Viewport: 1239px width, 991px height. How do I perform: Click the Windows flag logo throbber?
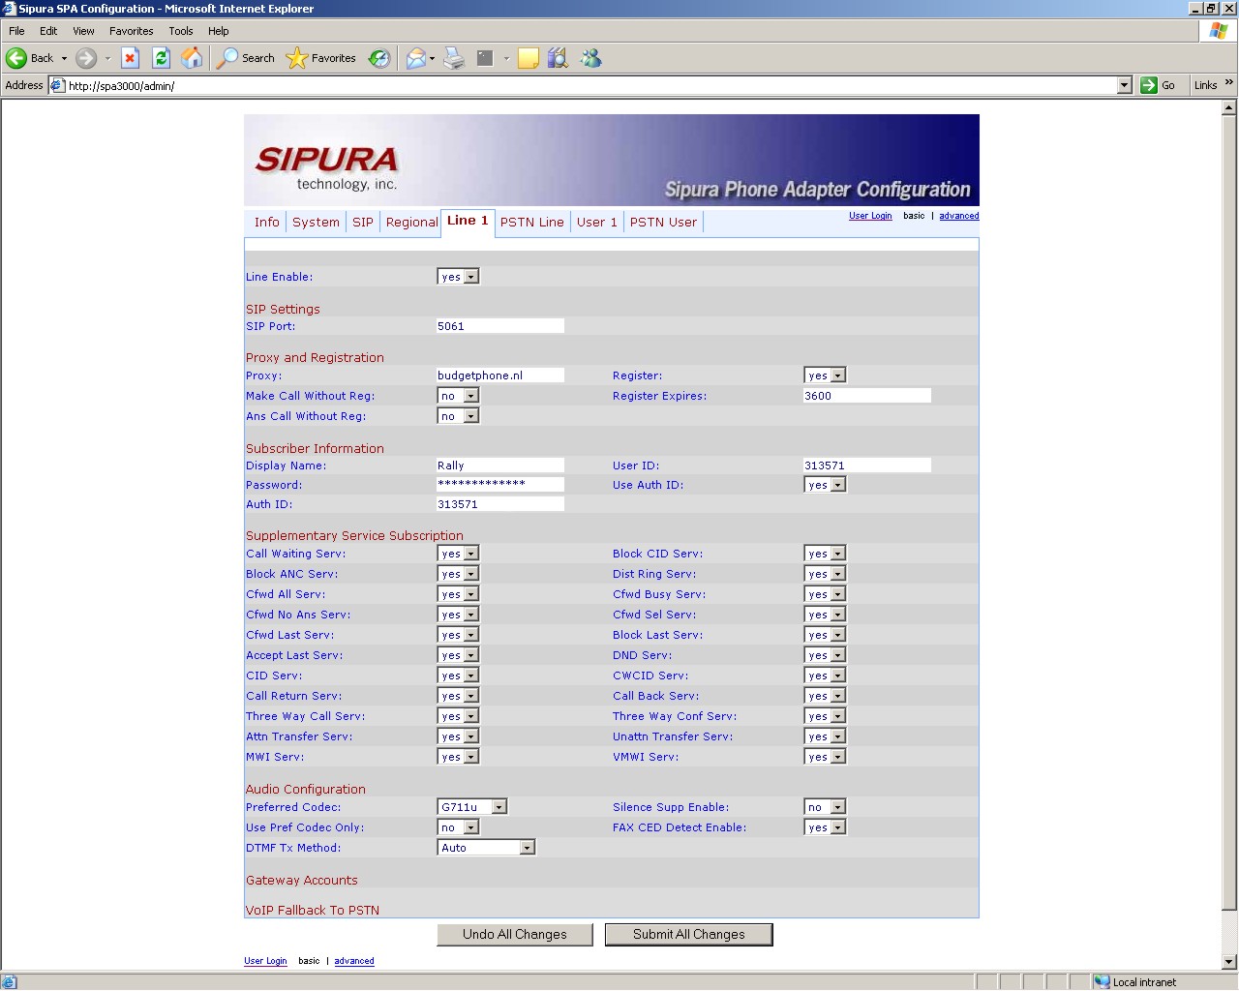click(x=1219, y=31)
